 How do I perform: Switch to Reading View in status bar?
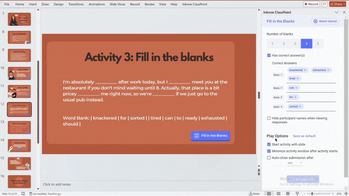pos(288,193)
